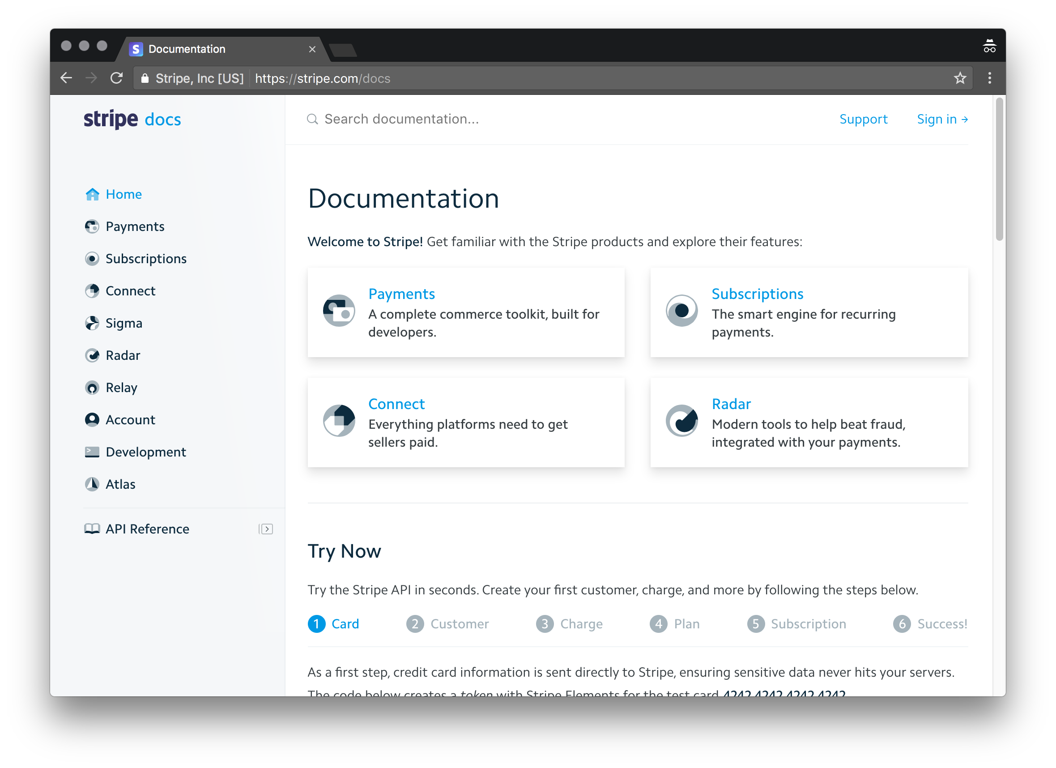Screen dimensions: 1056x768
Task: Click the Account person icon in sidebar
Action: pyautogui.click(x=92, y=419)
